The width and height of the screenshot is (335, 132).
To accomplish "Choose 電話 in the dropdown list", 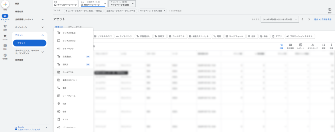I will click(73, 88).
